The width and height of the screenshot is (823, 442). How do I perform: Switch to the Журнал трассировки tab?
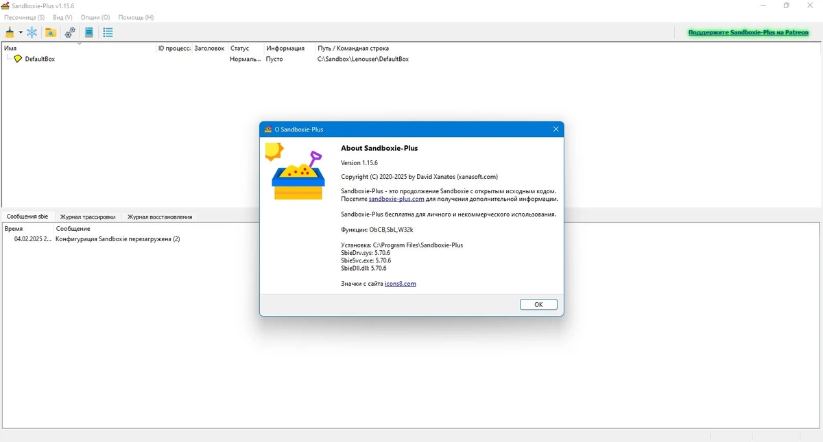click(x=88, y=217)
